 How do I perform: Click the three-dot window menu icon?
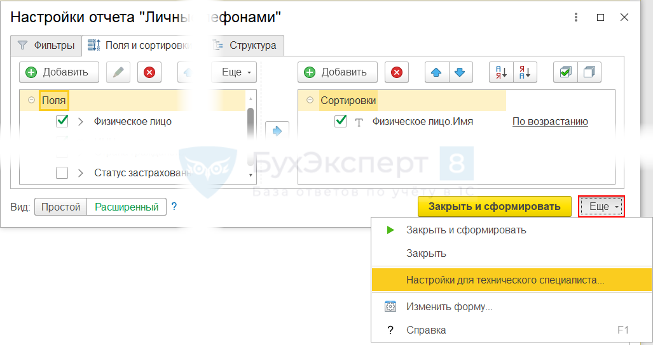click(x=576, y=17)
